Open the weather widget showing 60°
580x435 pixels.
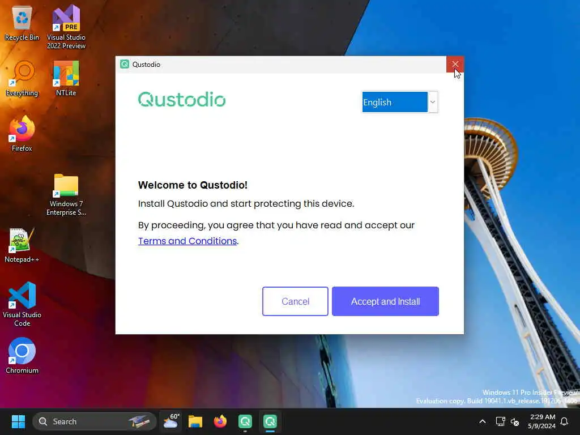[171, 421]
